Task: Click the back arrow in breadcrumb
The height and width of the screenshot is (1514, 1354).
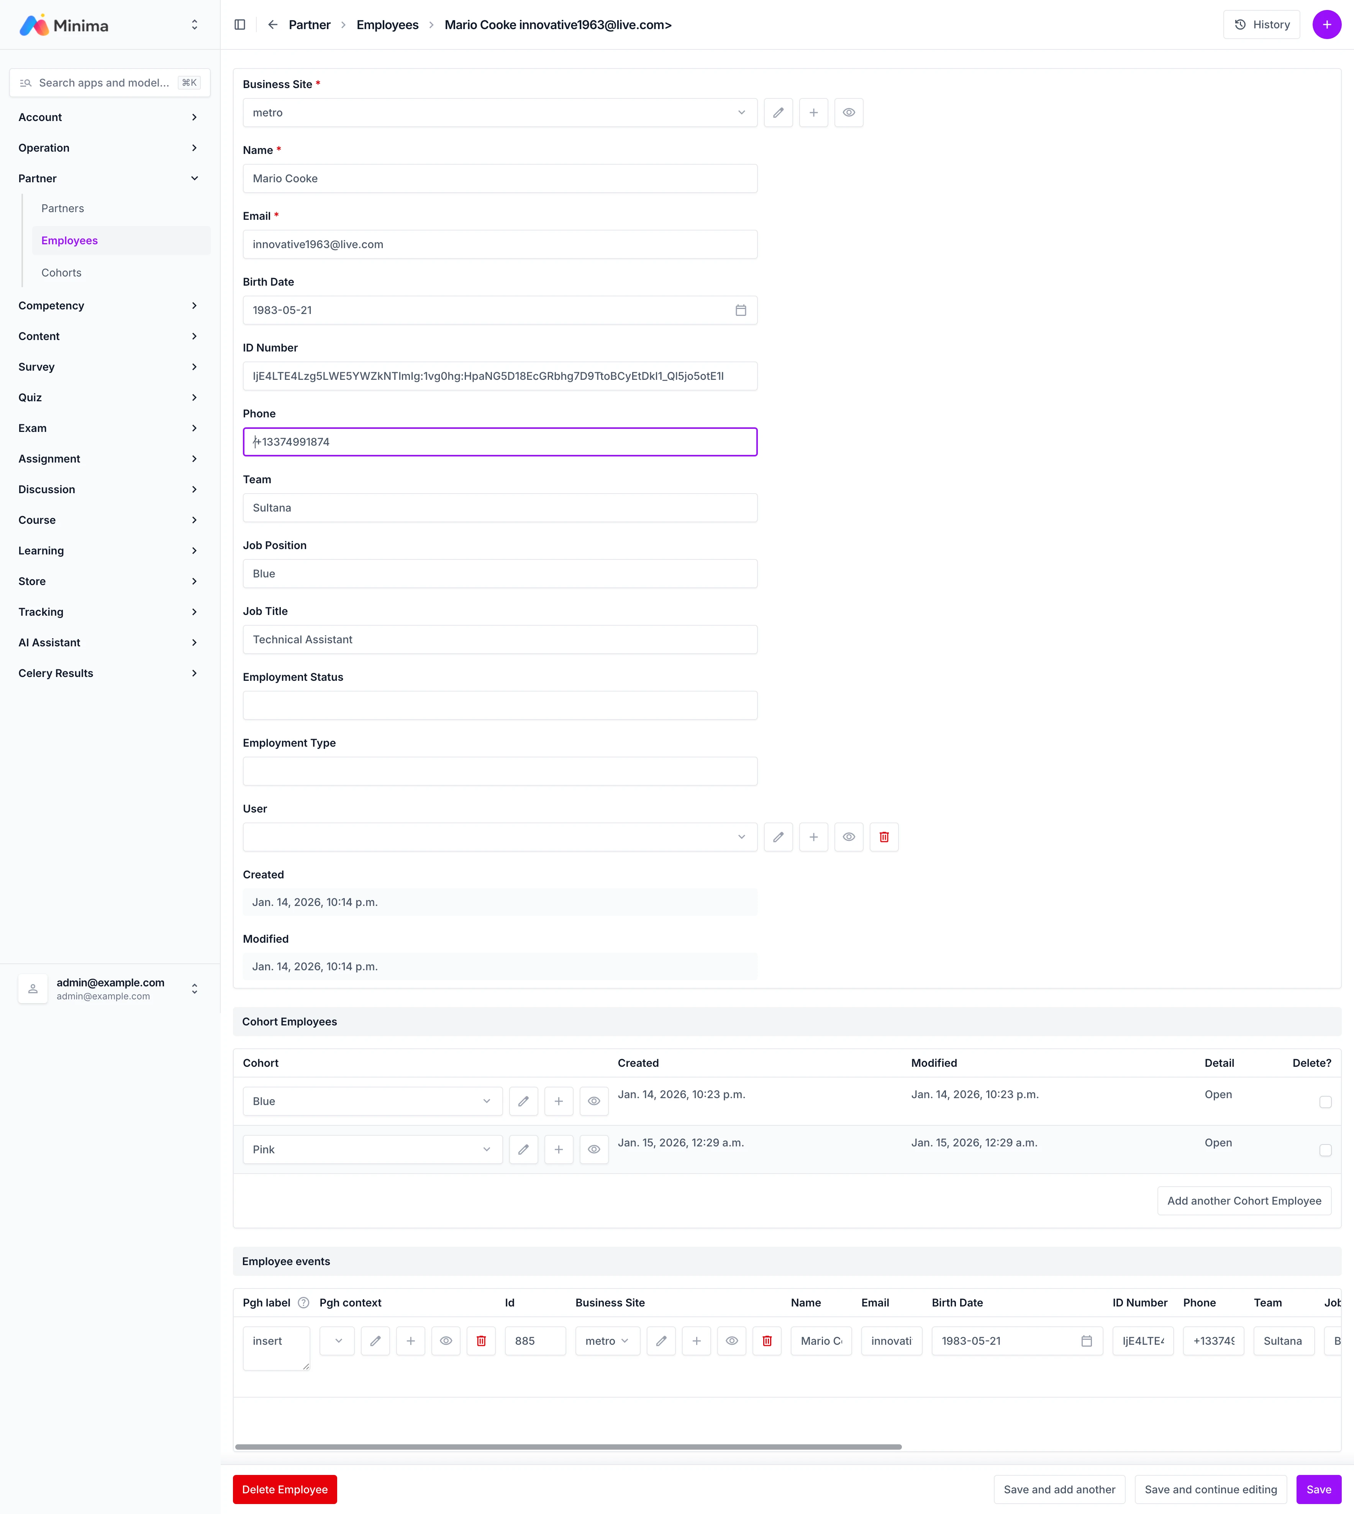Action: click(272, 25)
